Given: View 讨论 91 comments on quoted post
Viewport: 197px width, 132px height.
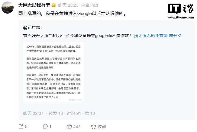Looking at the screenshot, I should pos(74,113).
